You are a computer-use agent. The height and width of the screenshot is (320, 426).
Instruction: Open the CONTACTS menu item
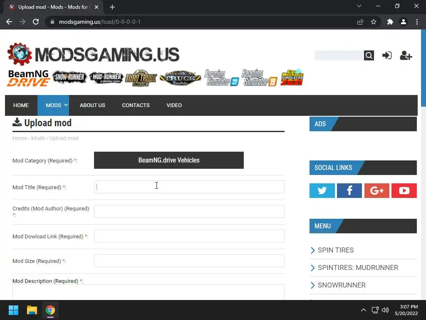[x=136, y=105]
